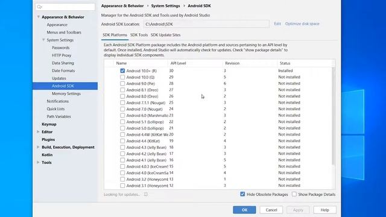Image resolution: width=386 pixels, height=217 pixels.
Task: Click the SDK platform list vertical scrollbar
Action: coord(334,116)
